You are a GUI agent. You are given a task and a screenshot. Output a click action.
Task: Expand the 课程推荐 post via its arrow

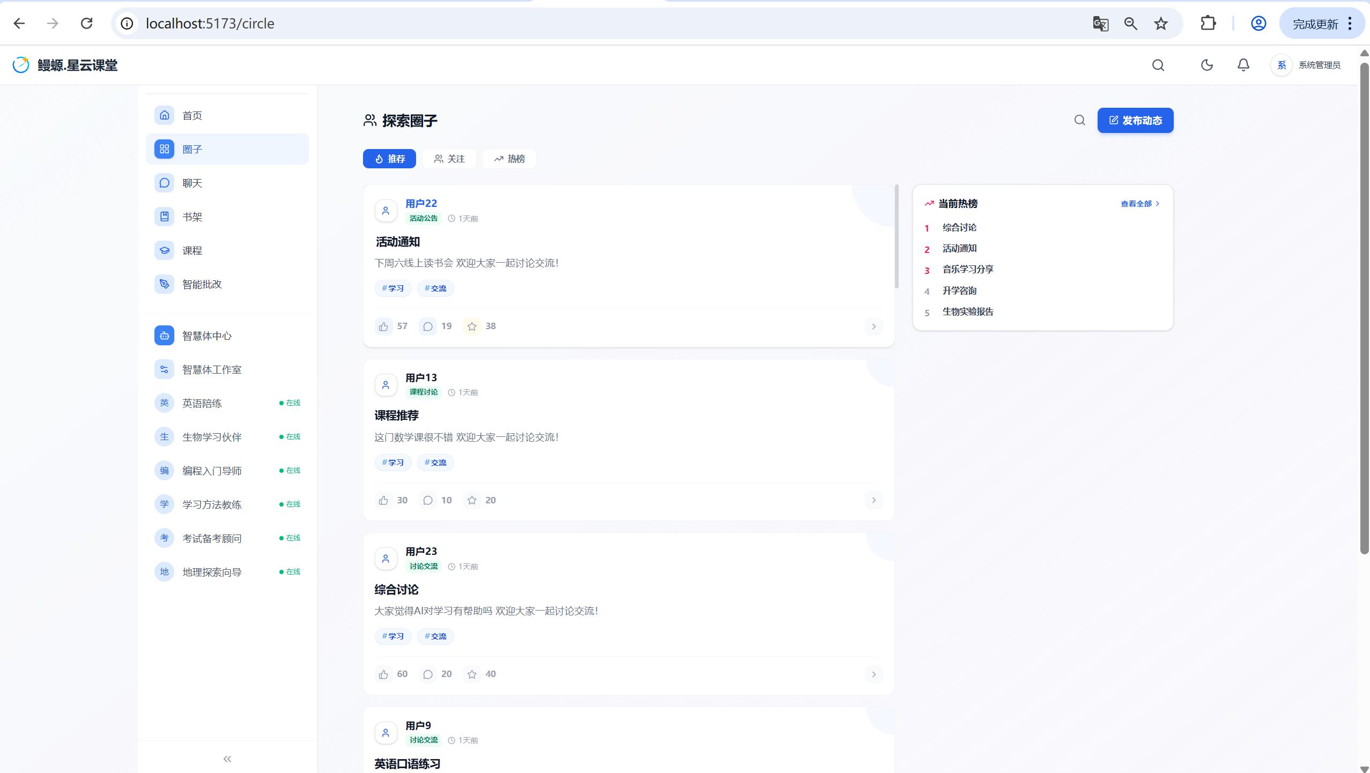(874, 500)
